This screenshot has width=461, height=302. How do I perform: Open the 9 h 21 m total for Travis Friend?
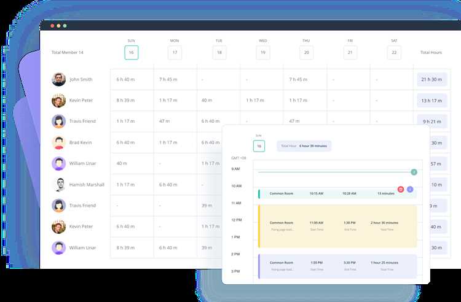431,122
